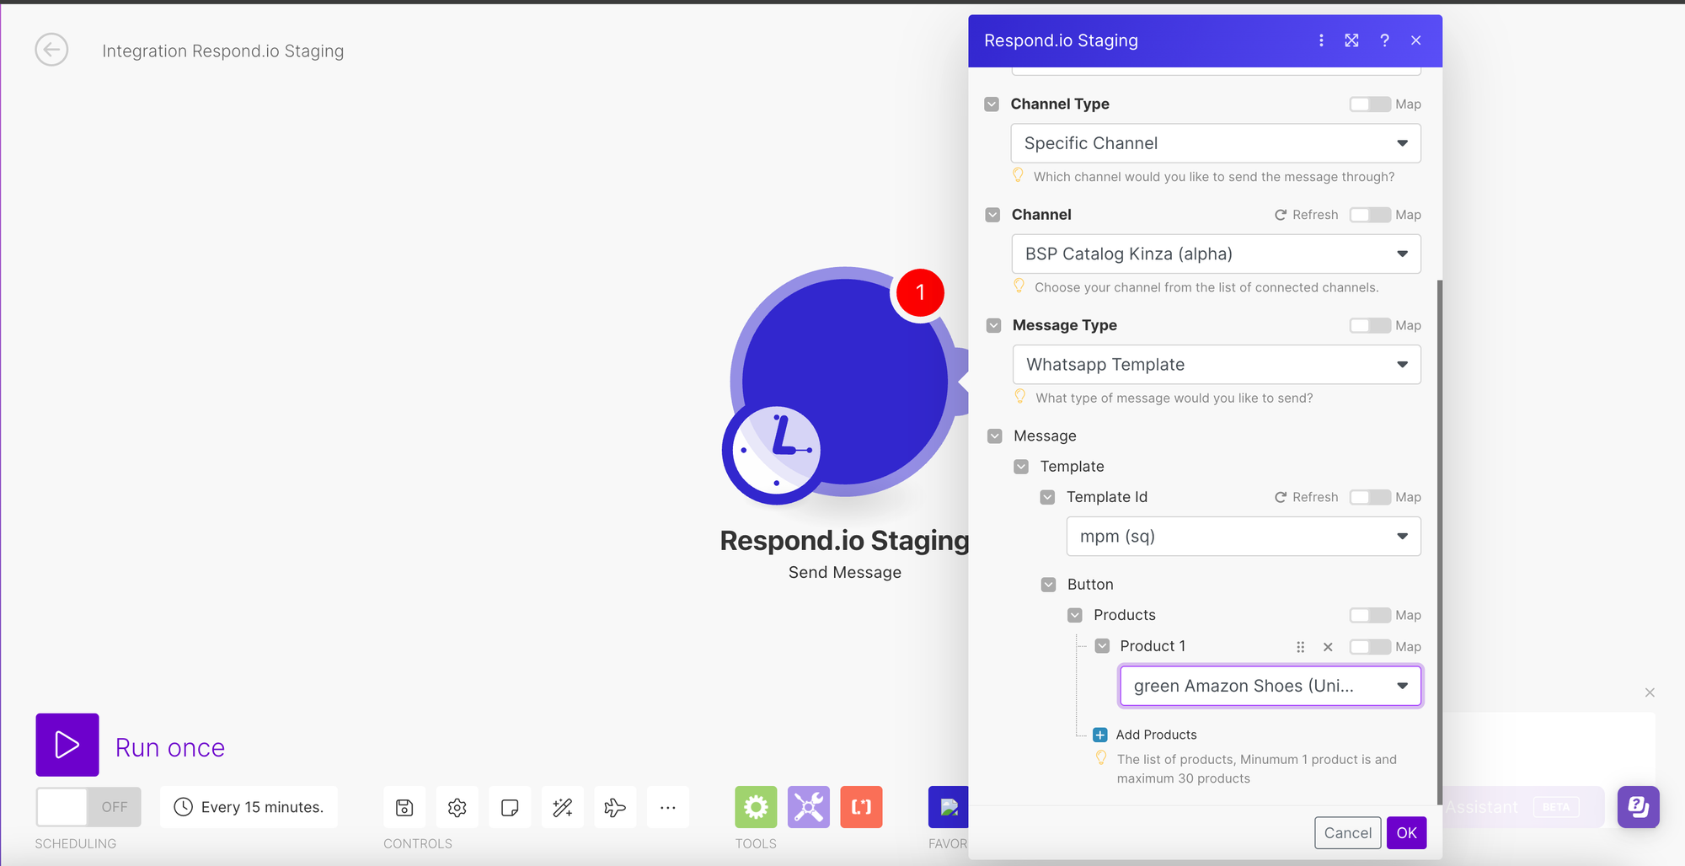Toggle Map switch for Channel Type

(1370, 104)
